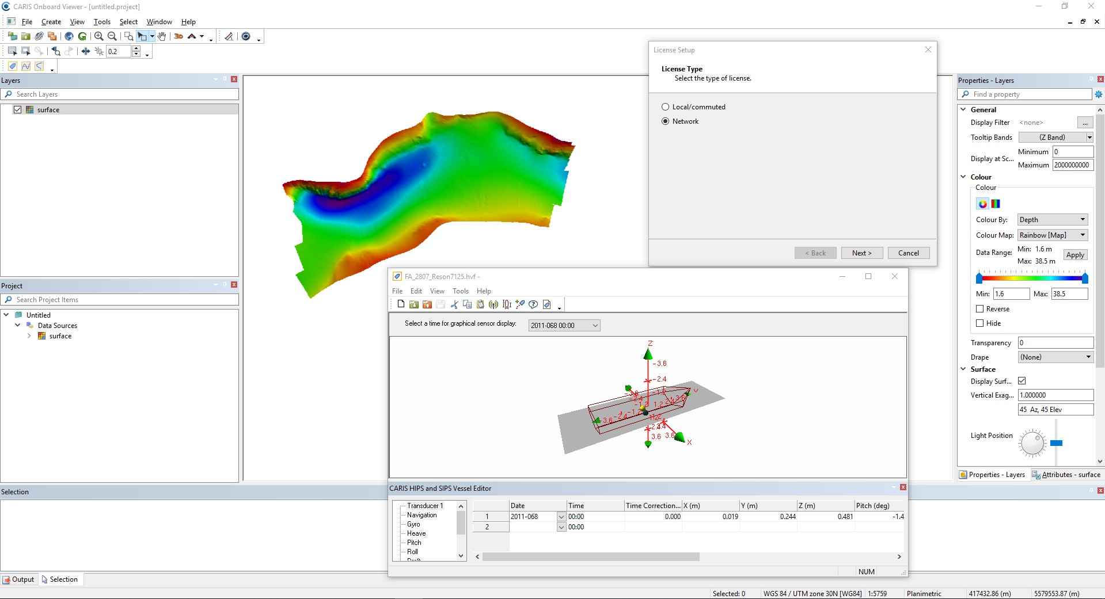Click the blue globe overview icon
Viewport: 1105px width, 599px height.
click(69, 36)
